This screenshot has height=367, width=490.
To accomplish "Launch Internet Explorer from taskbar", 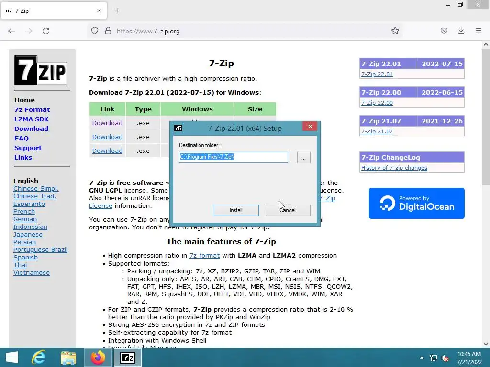I will point(39,357).
